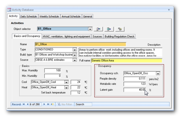Viewport: 180px width, 117px height.
Task: Click the pers/m2 unit label
Action: (154, 79)
